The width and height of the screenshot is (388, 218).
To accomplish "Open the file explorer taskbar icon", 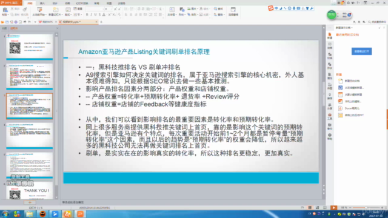I will coord(30,214).
